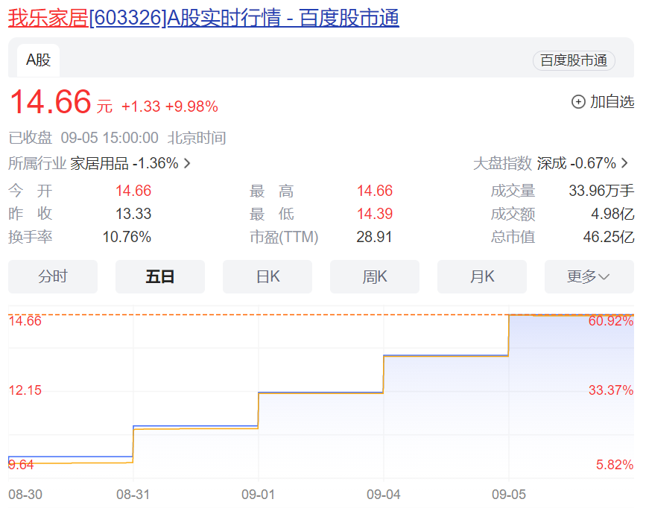
Task: Click the +9.98% change percentage
Action: click(x=191, y=107)
